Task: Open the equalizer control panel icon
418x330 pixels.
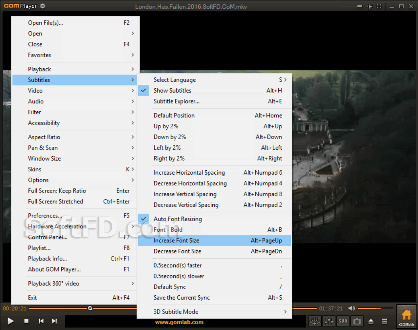Action: point(329,321)
